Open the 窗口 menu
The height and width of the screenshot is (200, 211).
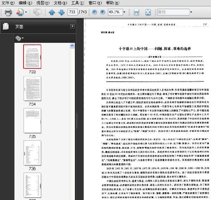95,3
